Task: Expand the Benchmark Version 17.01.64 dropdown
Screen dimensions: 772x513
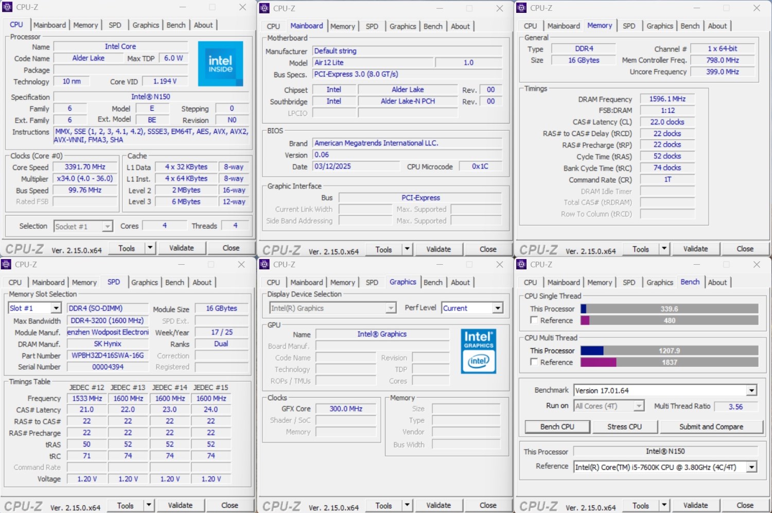Action: 751,390
